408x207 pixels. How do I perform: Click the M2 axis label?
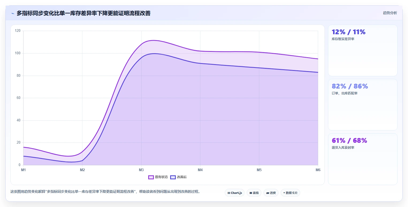pyautogui.click(x=82, y=170)
